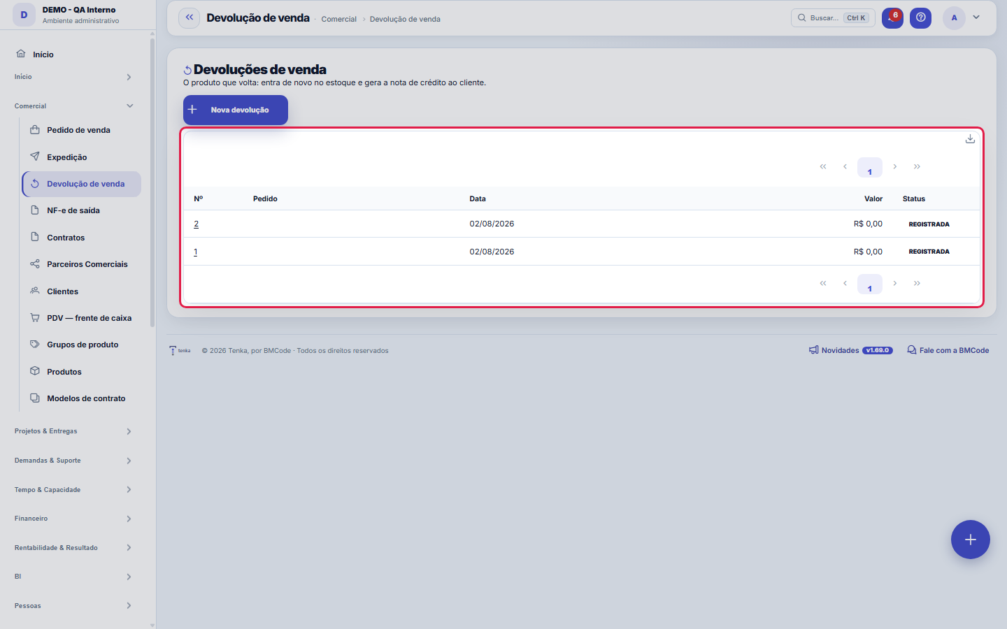Collapse sidebar with double-chevron button
The image size is (1007, 629).
pyautogui.click(x=190, y=18)
